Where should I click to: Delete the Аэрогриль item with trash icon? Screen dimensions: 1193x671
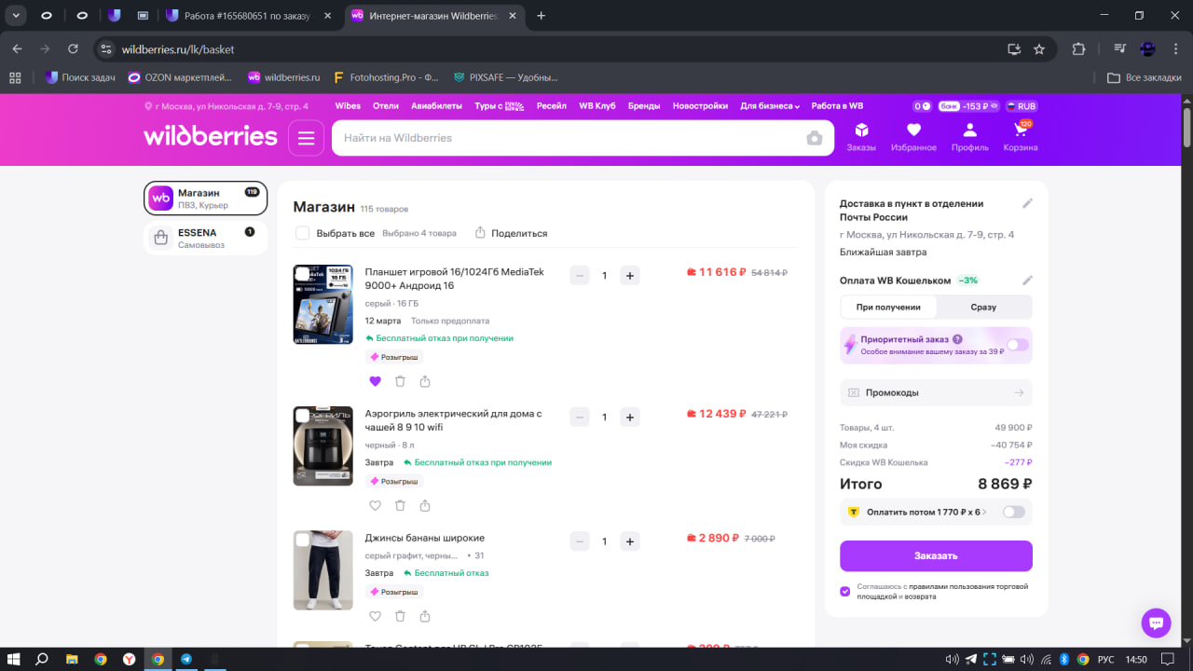click(x=400, y=505)
